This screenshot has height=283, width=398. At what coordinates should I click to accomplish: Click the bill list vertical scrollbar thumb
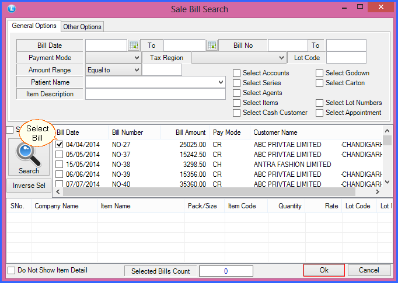[387, 141]
